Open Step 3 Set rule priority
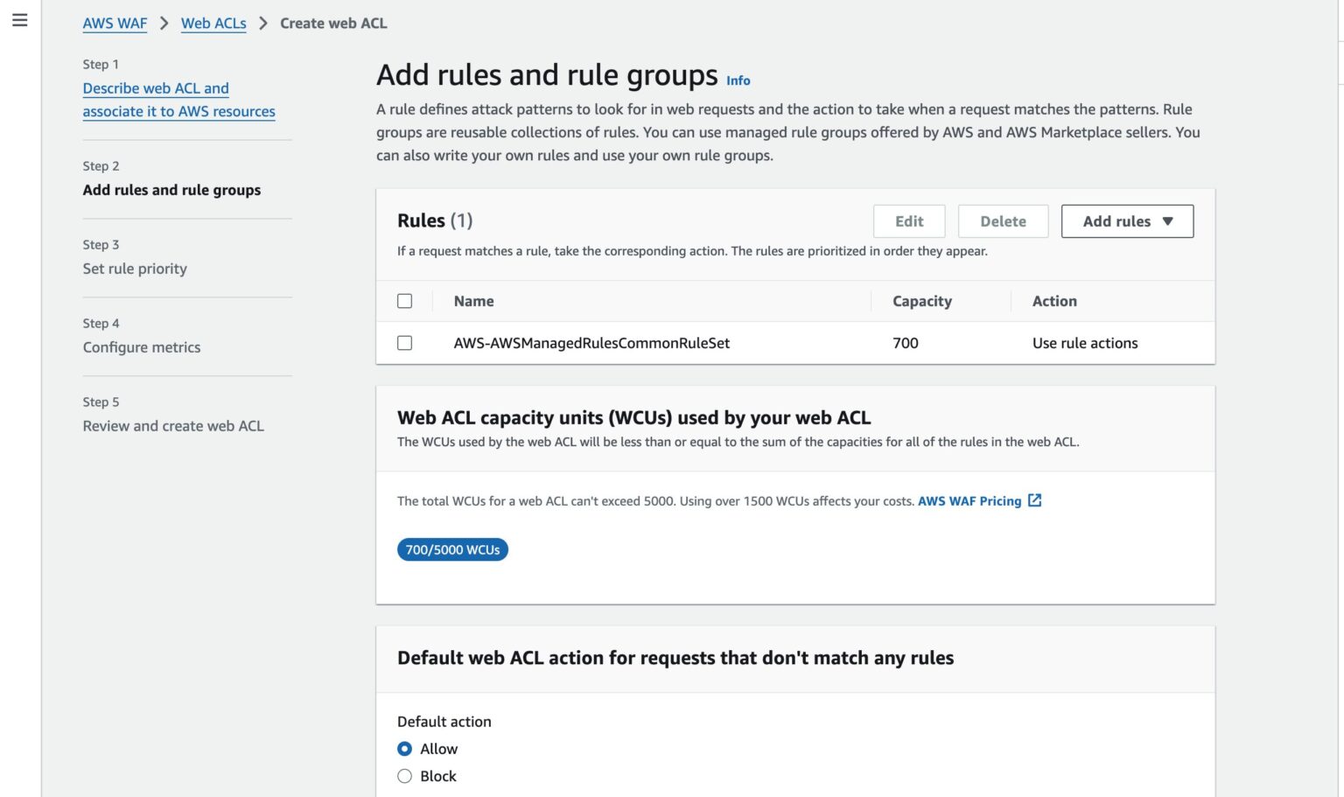This screenshot has height=797, width=1344. [x=134, y=269]
